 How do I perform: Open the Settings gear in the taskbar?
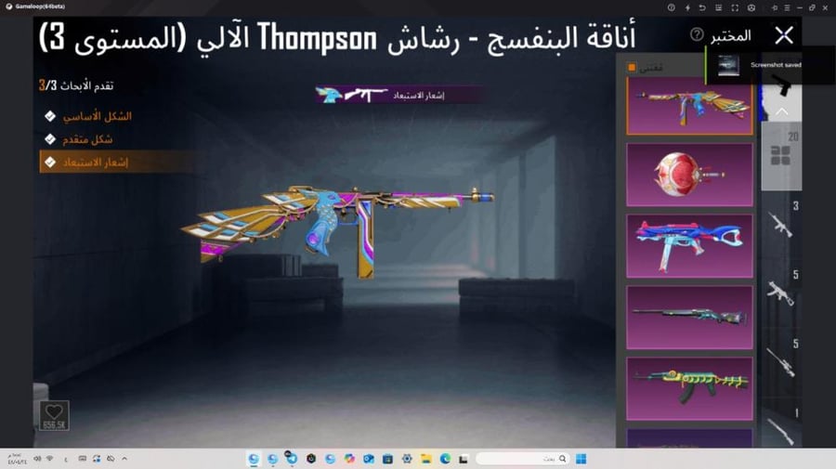pos(407,459)
